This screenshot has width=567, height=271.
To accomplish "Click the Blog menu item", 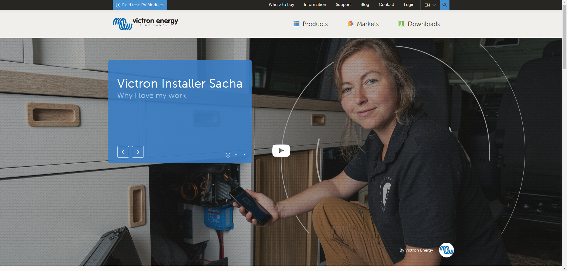I will [x=364, y=5].
